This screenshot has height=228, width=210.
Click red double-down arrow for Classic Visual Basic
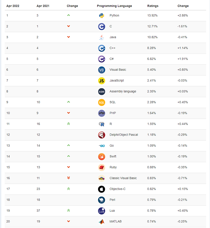click(x=68, y=178)
